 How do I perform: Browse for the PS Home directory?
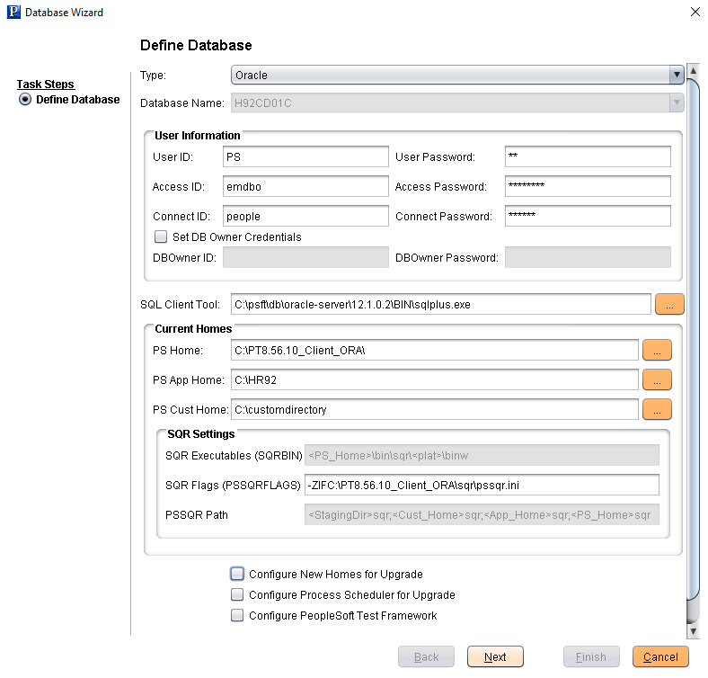(x=657, y=351)
